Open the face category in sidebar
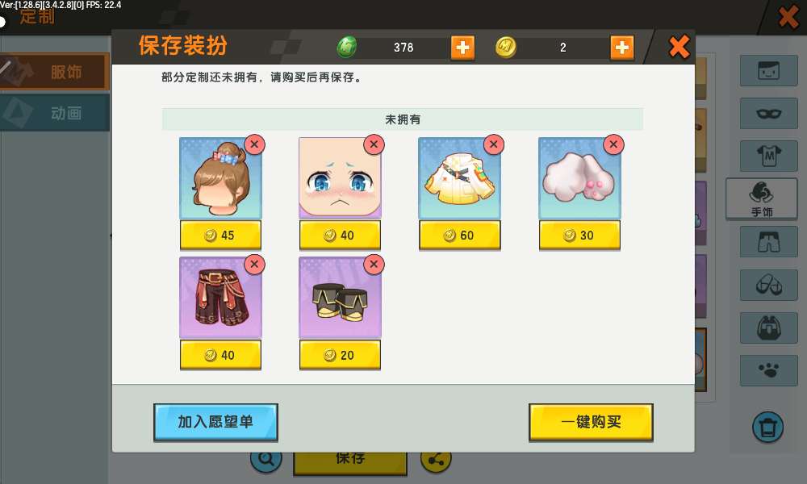This screenshot has width=807, height=484. tap(768, 70)
